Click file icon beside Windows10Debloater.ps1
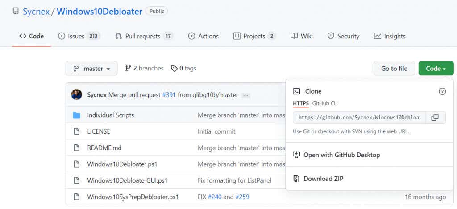 pyautogui.click(x=76, y=164)
